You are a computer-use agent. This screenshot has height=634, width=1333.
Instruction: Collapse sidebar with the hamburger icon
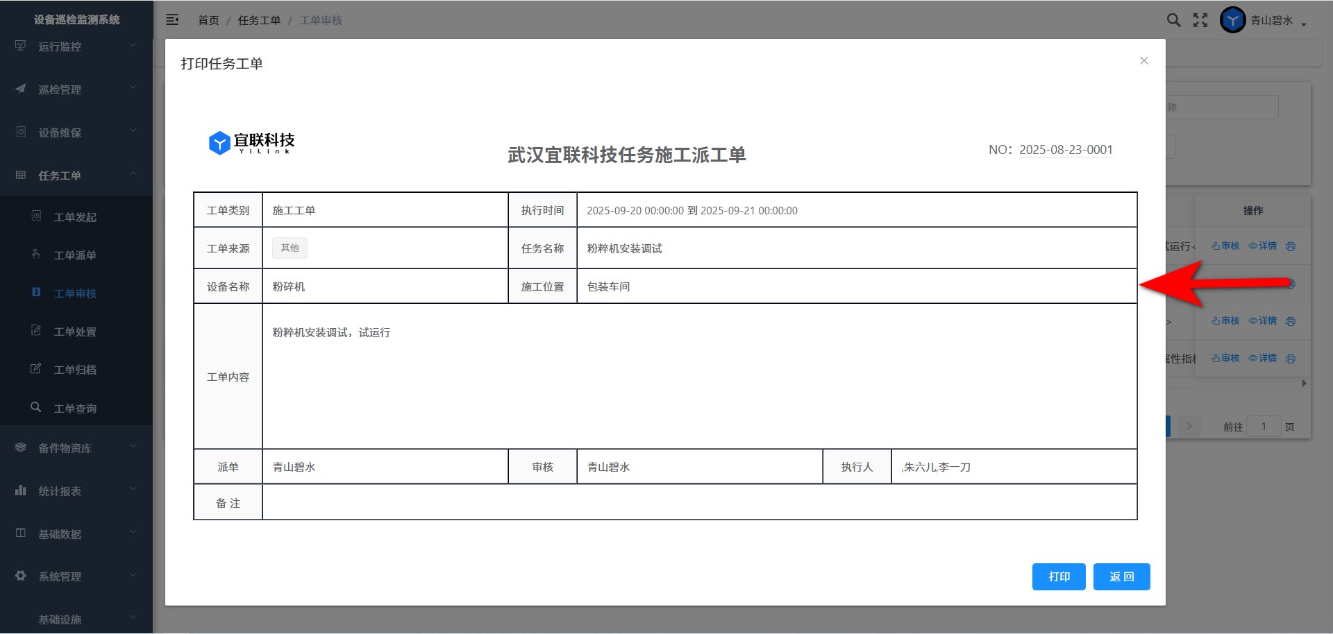point(172,20)
